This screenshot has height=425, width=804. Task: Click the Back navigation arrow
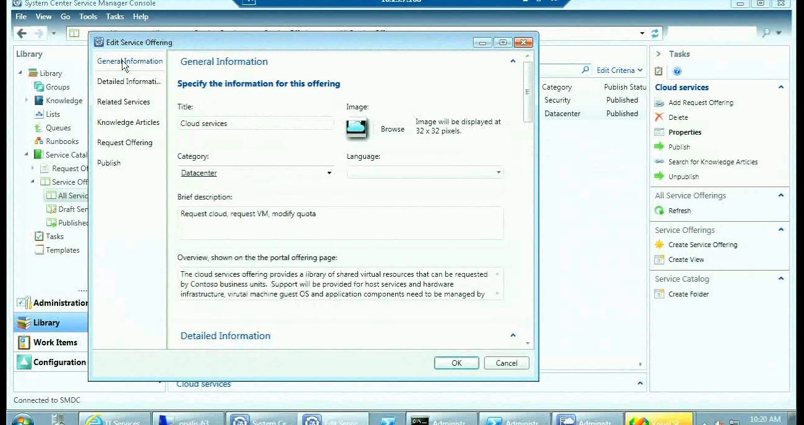[22, 33]
